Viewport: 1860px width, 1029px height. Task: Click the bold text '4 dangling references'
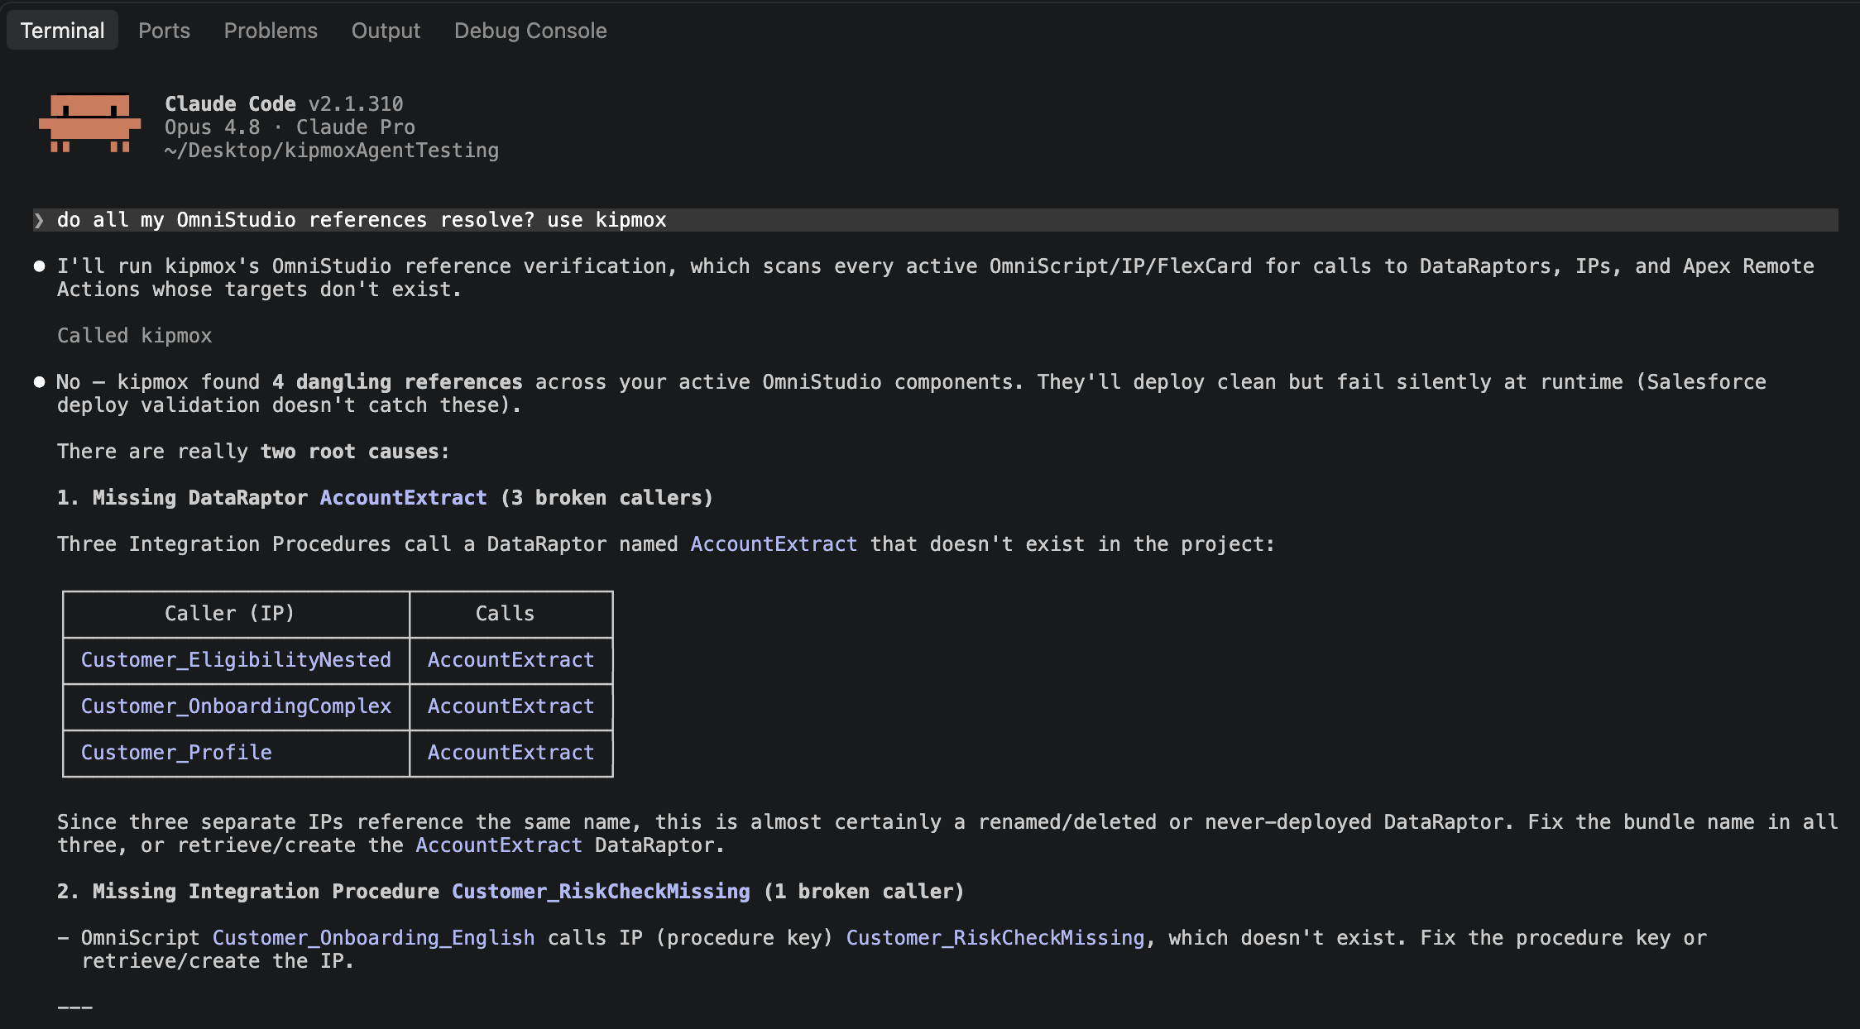pyautogui.click(x=397, y=382)
